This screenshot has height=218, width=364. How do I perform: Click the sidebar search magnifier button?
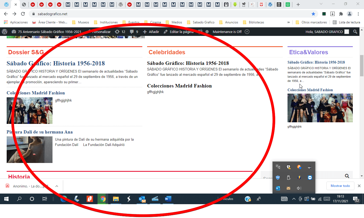tap(347, 176)
